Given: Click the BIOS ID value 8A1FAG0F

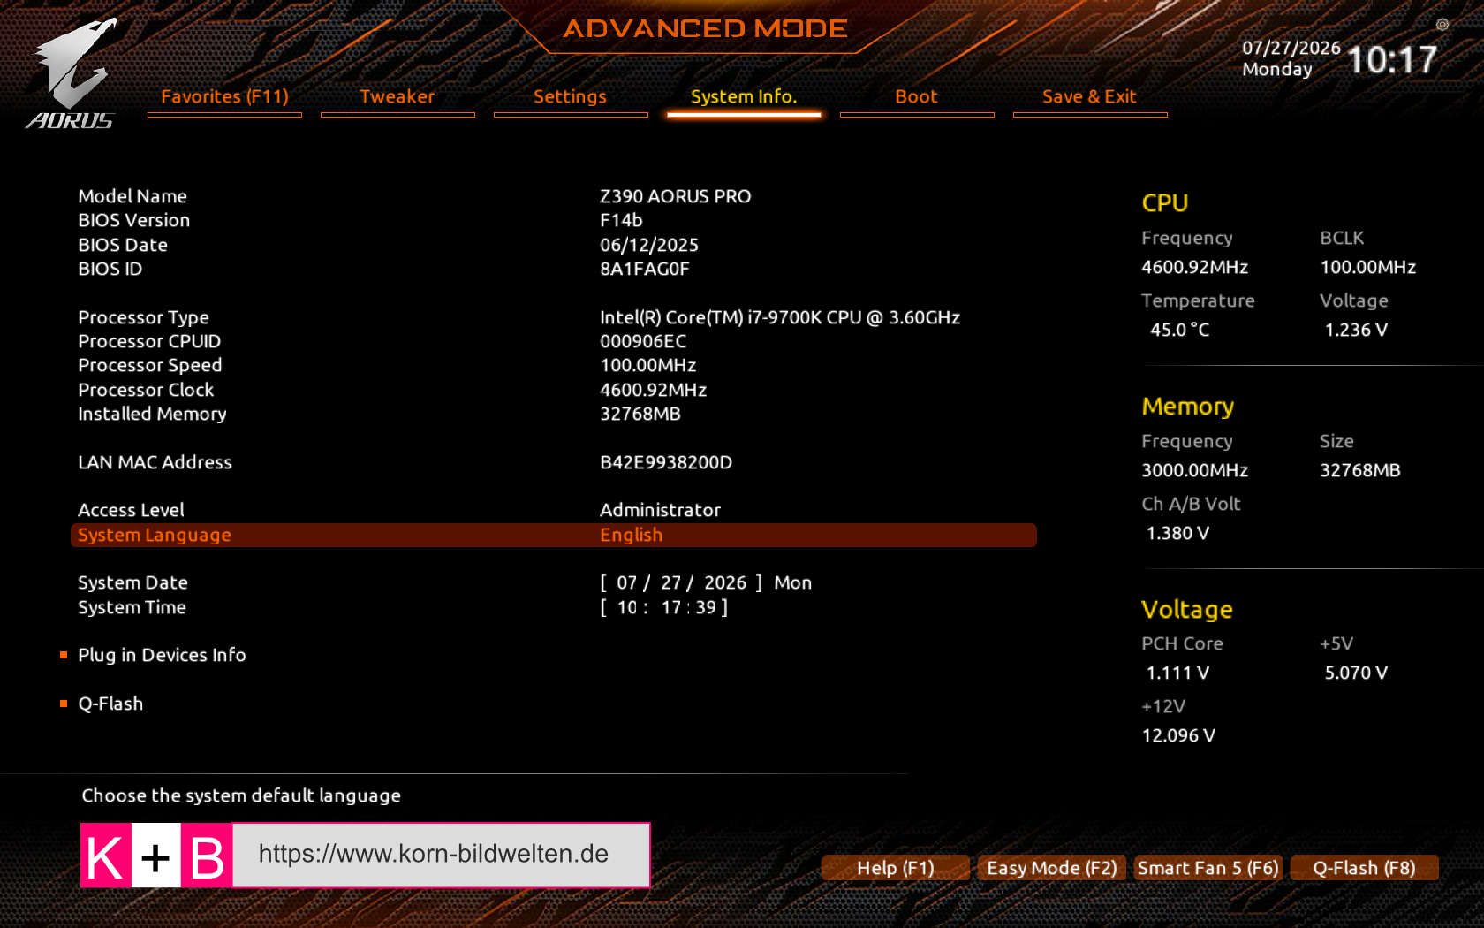Looking at the screenshot, I should (645, 269).
